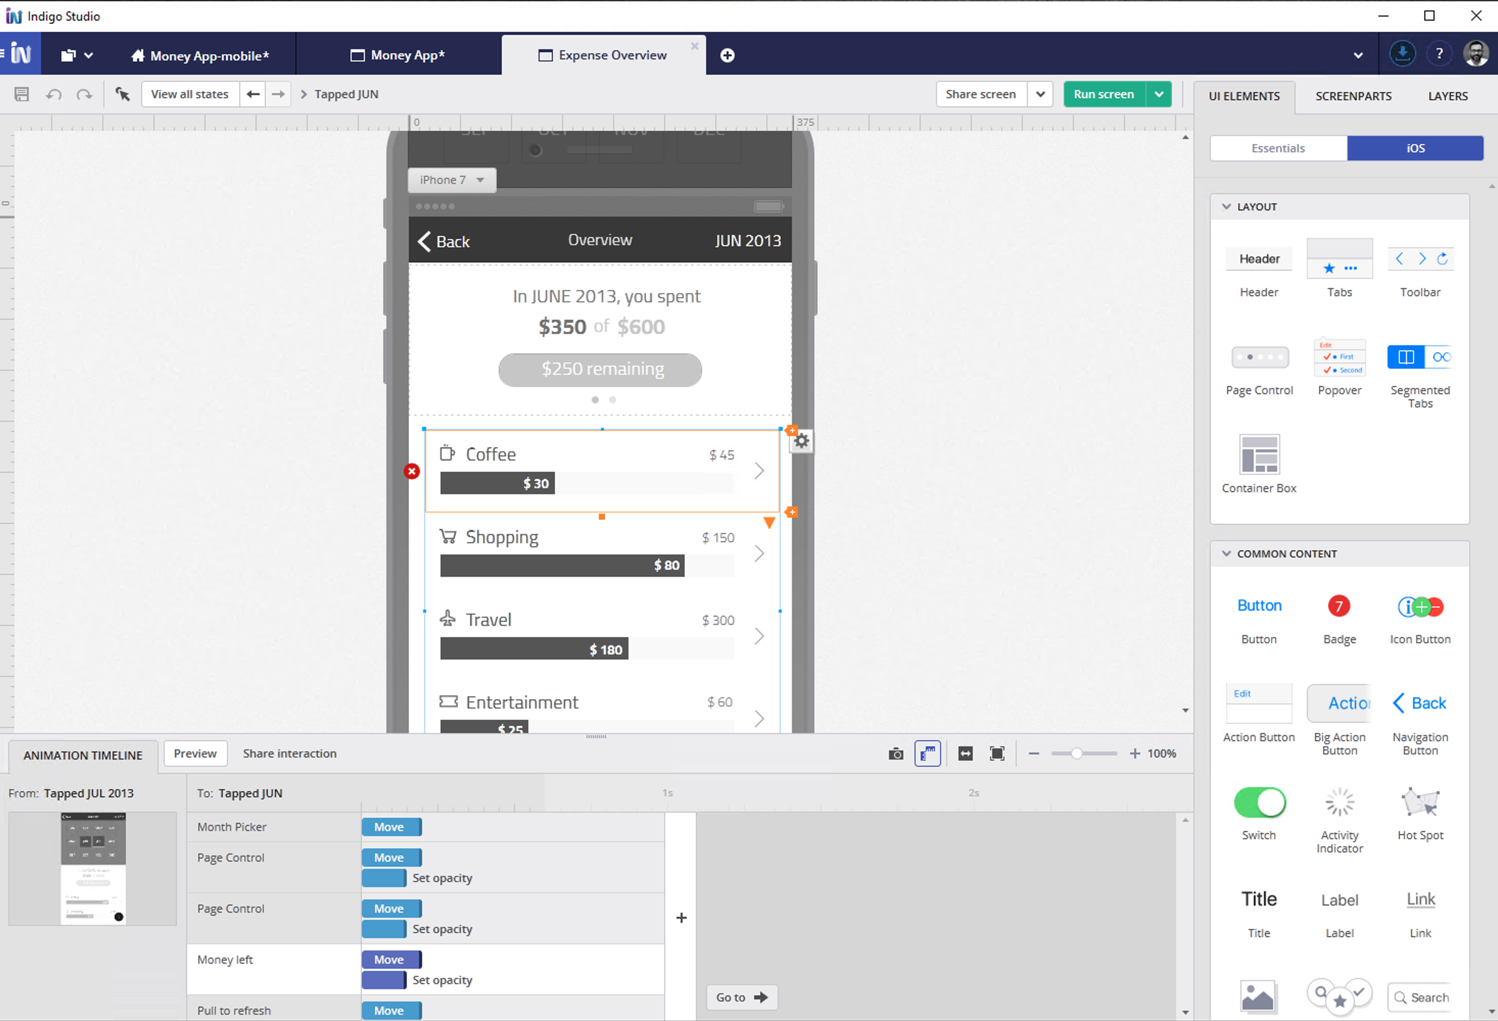Click the Back button on phone canvas

coord(443,241)
